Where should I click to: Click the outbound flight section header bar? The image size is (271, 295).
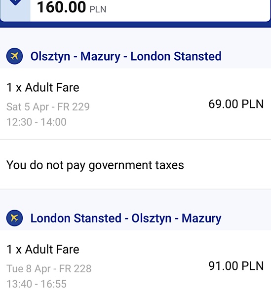point(135,56)
